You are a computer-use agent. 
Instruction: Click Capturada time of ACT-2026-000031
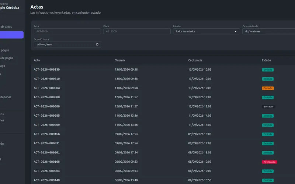point(199,143)
